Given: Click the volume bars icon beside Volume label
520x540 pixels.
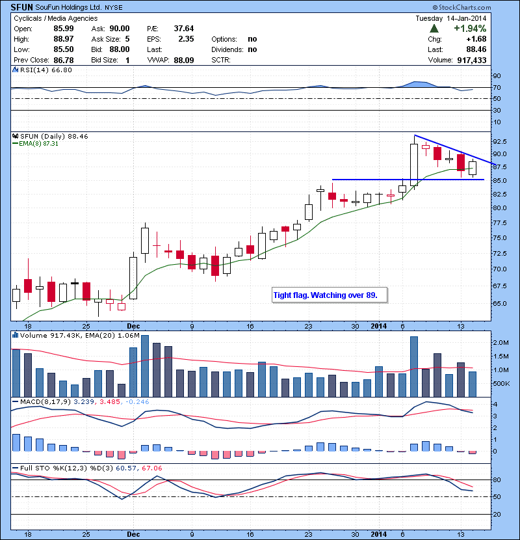Looking at the screenshot, I should pyautogui.click(x=15, y=335).
